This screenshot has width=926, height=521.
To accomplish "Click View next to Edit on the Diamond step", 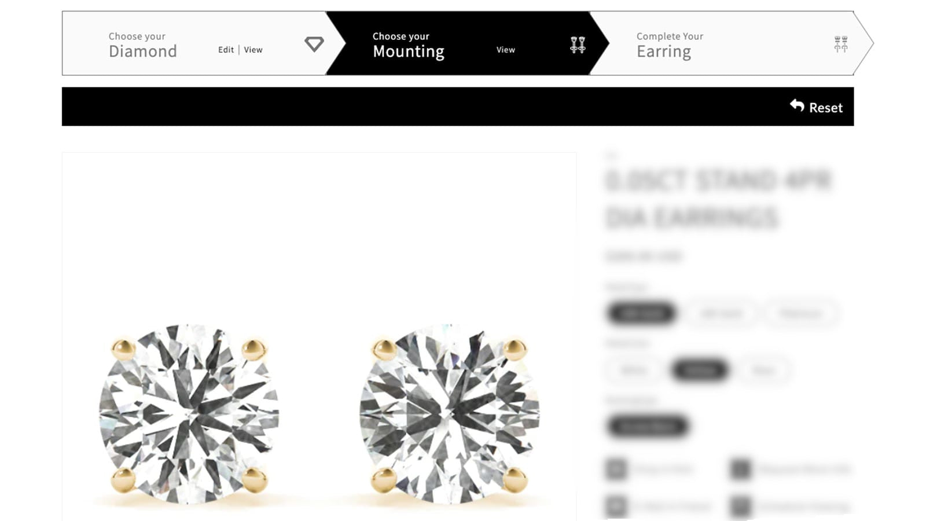I will coord(253,50).
